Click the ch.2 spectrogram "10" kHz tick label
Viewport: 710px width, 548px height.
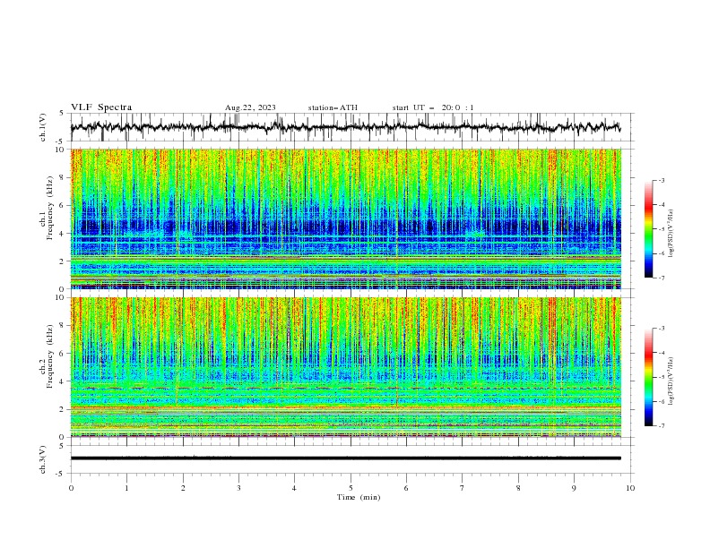[62, 297]
